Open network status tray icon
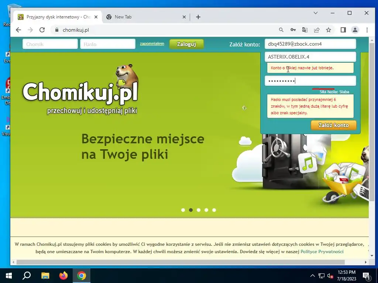 [322, 276]
